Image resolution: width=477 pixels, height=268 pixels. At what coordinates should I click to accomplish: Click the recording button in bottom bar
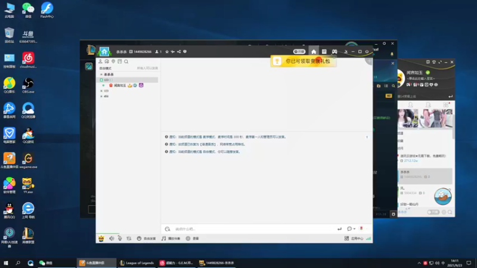pos(192,239)
